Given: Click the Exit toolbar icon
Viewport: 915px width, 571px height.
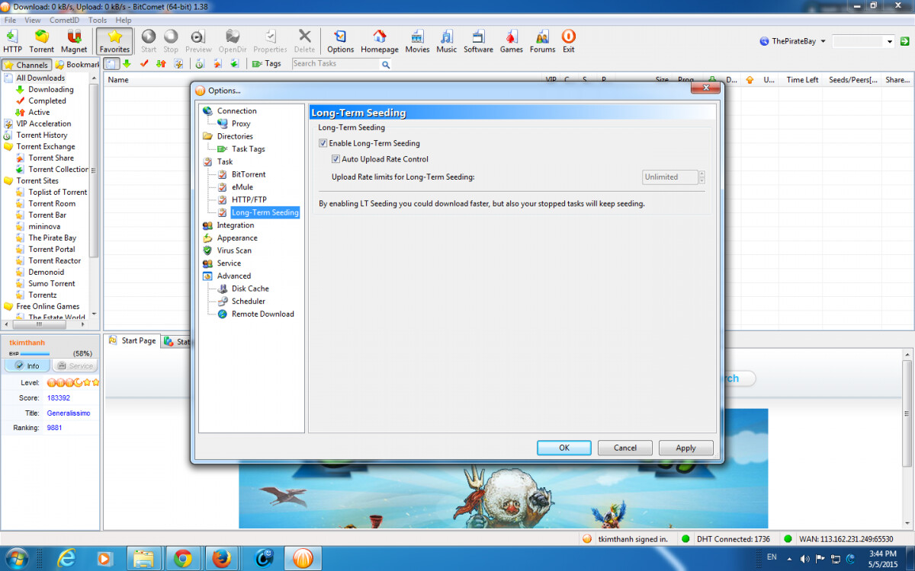Looking at the screenshot, I should pos(568,41).
